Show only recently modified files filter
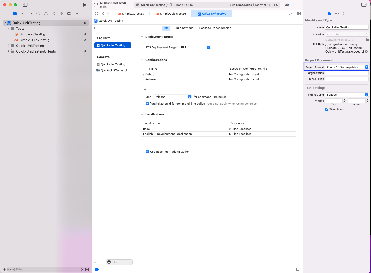 click(83, 269)
